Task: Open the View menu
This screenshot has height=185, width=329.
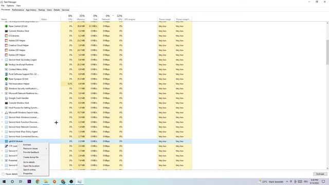Action: point(19,6)
